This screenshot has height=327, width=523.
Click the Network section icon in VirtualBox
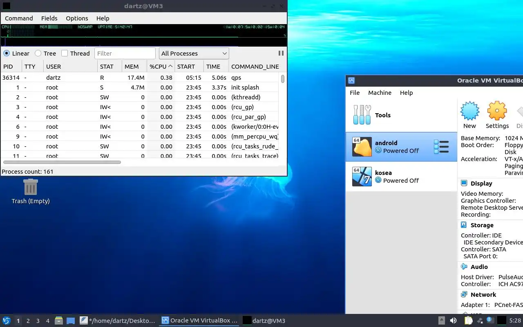464,294
